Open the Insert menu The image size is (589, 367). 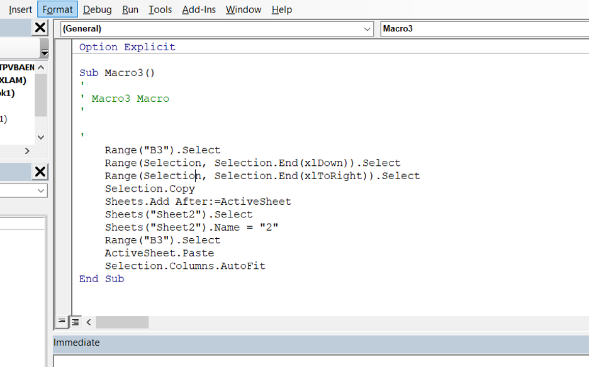click(20, 9)
